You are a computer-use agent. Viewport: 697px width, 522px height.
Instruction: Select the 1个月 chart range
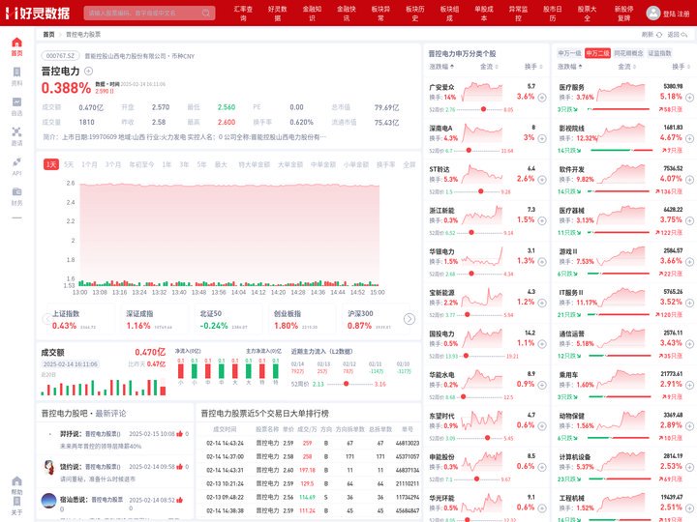click(x=89, y=164)
